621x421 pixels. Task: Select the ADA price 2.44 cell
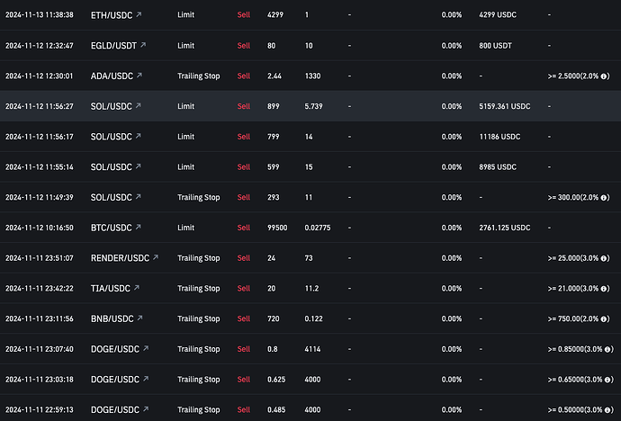click(274, 76)
